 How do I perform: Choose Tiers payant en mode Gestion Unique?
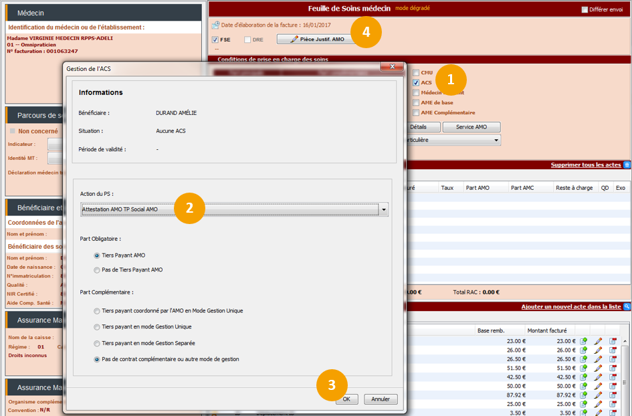(x=98, y=326)
